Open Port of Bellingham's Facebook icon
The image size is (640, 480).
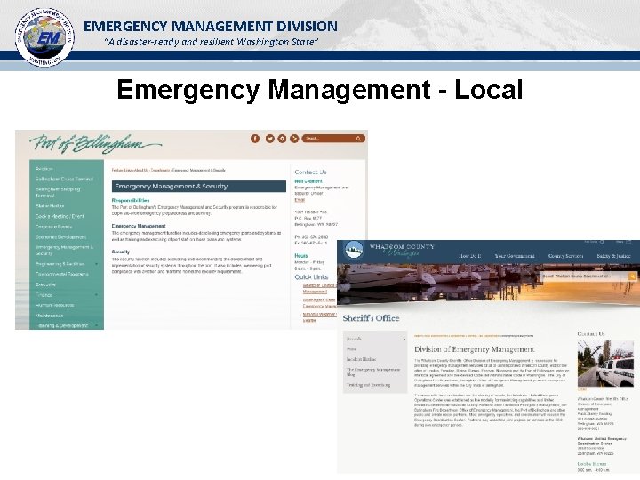[255, 139]
